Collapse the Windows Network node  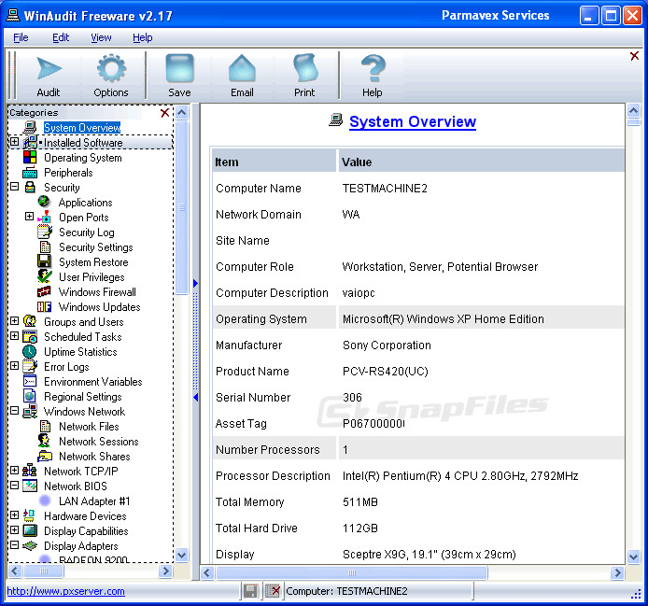[x=14, y=411]
